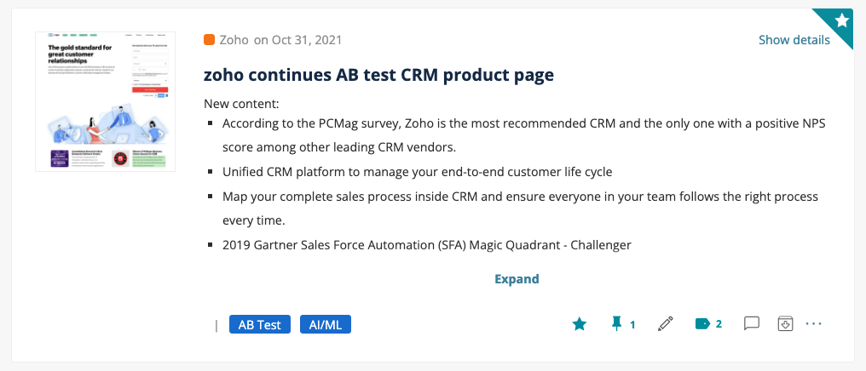Image resolution: width=866 pixels, height=371 pixels.
Task: Click the pin count number 1
Action: coord(632,325)
